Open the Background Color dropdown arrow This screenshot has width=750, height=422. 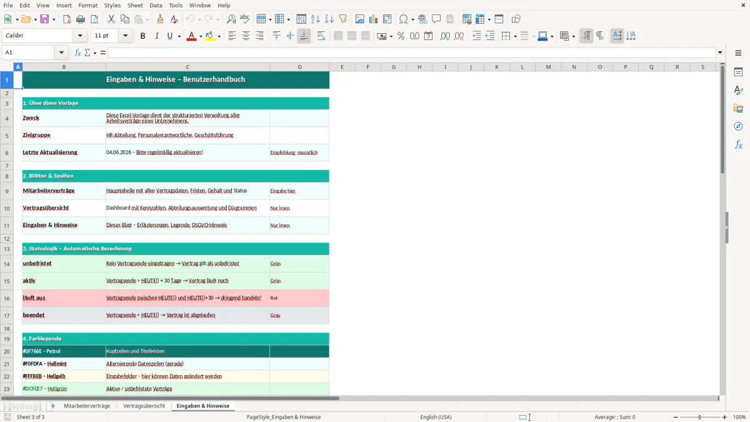click(x=219, y=36)
